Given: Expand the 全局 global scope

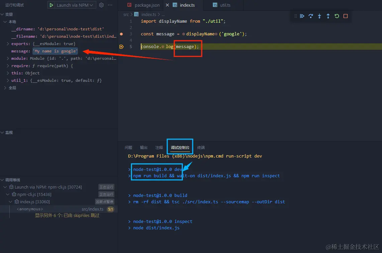Looking at the screenshot, I should pos(5,88).
